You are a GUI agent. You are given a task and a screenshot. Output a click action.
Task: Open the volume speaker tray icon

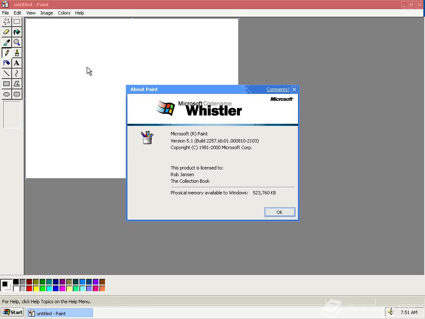pyautogui.click(x=391, y=312)
